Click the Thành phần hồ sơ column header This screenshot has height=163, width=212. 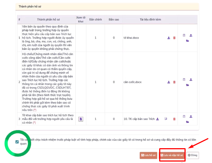[x=48, y=20]
